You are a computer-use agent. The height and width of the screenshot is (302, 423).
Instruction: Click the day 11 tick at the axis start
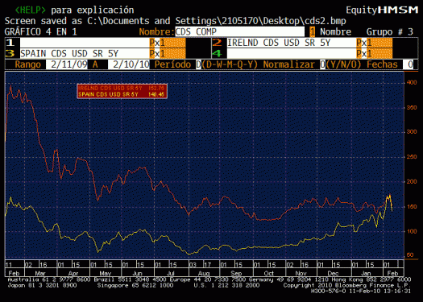[9, 264]
